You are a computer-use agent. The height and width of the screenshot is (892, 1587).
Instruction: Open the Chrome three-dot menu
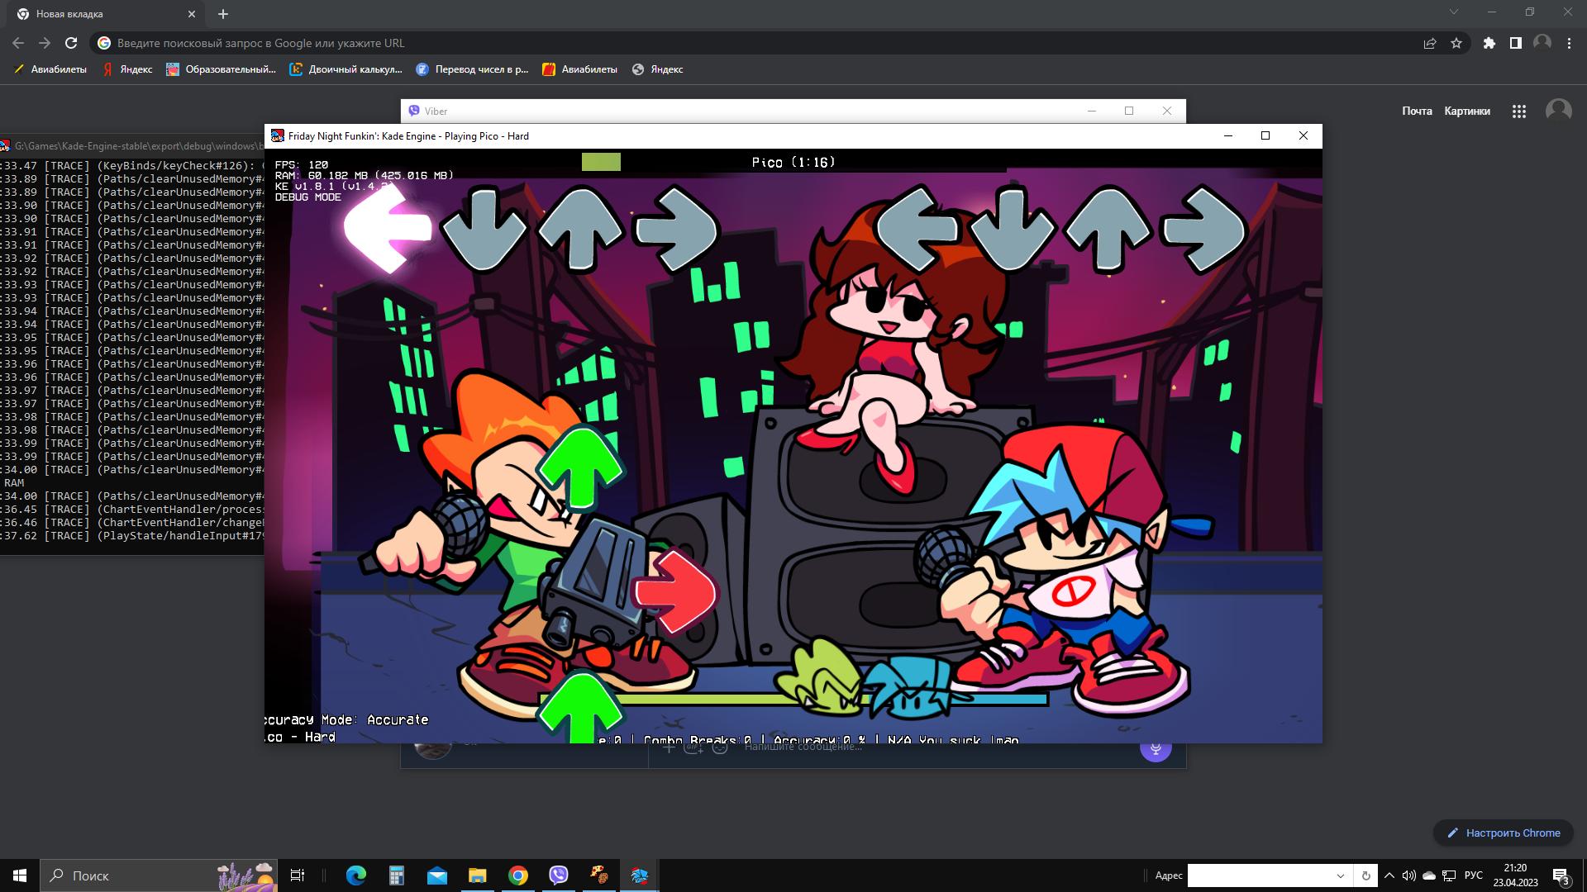pos(1569,43)
